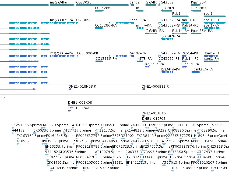Click transcript spel1-RD label
The width and height of the screenshot is (229, 172).
211,20
